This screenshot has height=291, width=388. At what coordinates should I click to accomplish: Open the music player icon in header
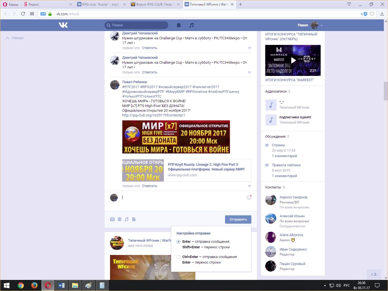(x=191, y=25)
